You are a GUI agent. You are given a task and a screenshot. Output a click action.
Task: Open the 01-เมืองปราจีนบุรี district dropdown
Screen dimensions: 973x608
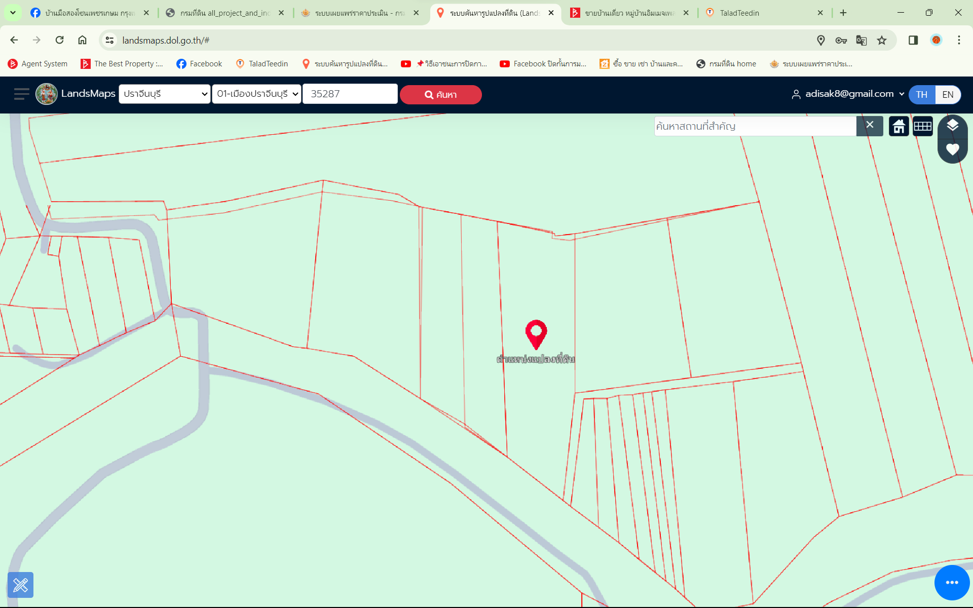256,94
